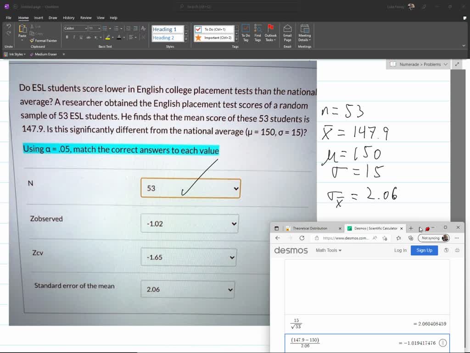Select the (147.9 − 150)/2.06 expression
Screen dimensions: 470x353
(367, 343)
